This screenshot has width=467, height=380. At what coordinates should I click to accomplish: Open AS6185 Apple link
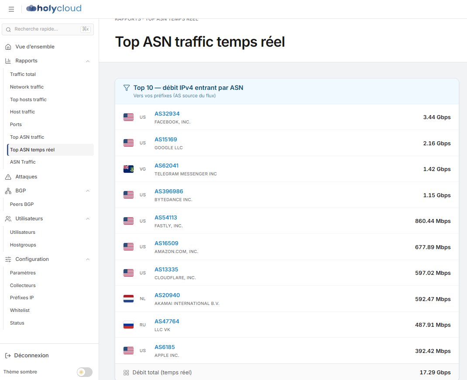point(165,347)
